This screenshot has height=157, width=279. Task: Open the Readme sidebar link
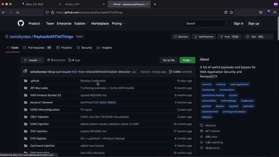point(208,125)
